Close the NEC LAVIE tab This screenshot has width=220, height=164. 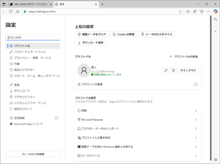(51, 4)
